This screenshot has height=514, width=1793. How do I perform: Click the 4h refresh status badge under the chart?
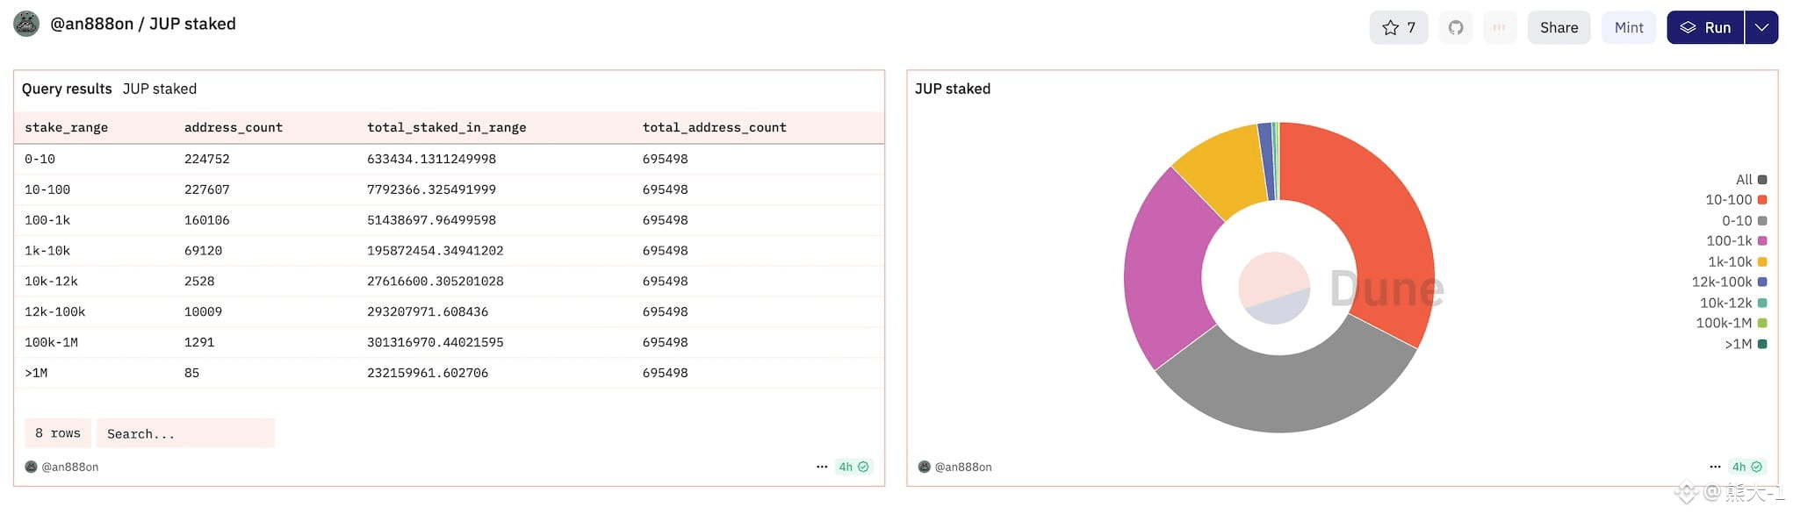coord(1746,467)
